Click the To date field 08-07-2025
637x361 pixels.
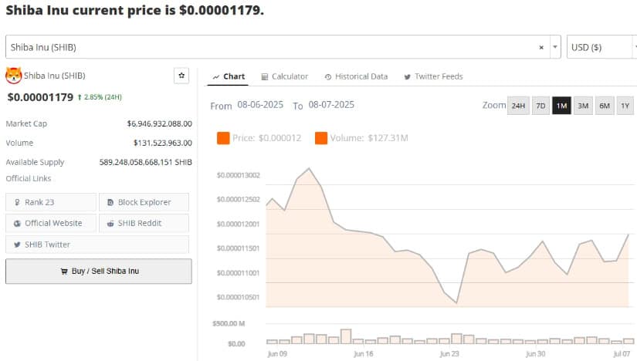[331, 105]
